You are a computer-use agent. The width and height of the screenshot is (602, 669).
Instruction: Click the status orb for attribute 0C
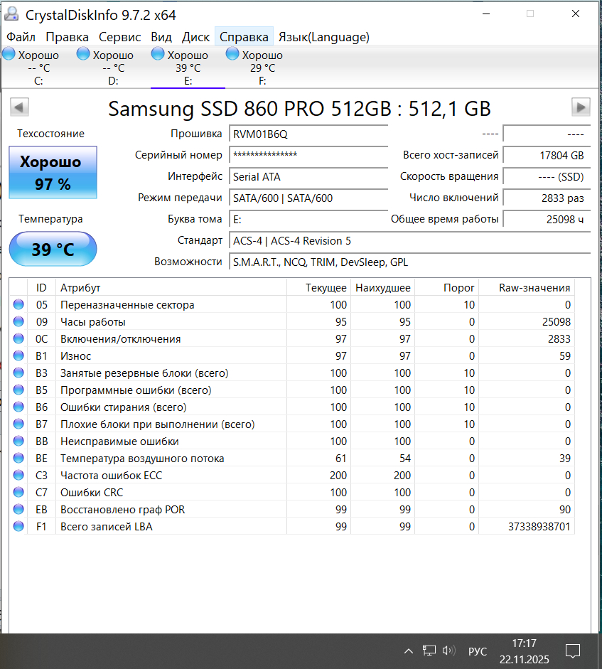coord(18,338)
